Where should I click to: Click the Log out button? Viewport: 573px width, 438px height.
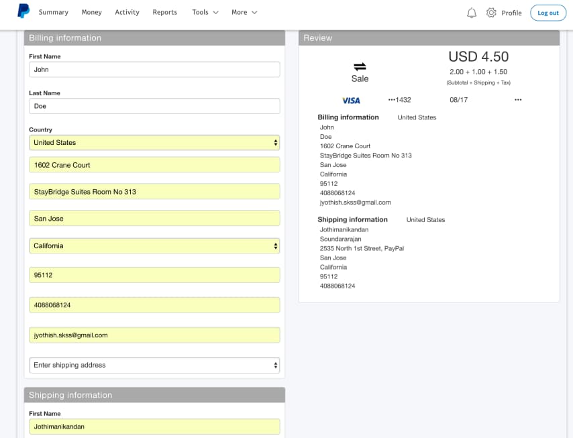click(548, 13)
